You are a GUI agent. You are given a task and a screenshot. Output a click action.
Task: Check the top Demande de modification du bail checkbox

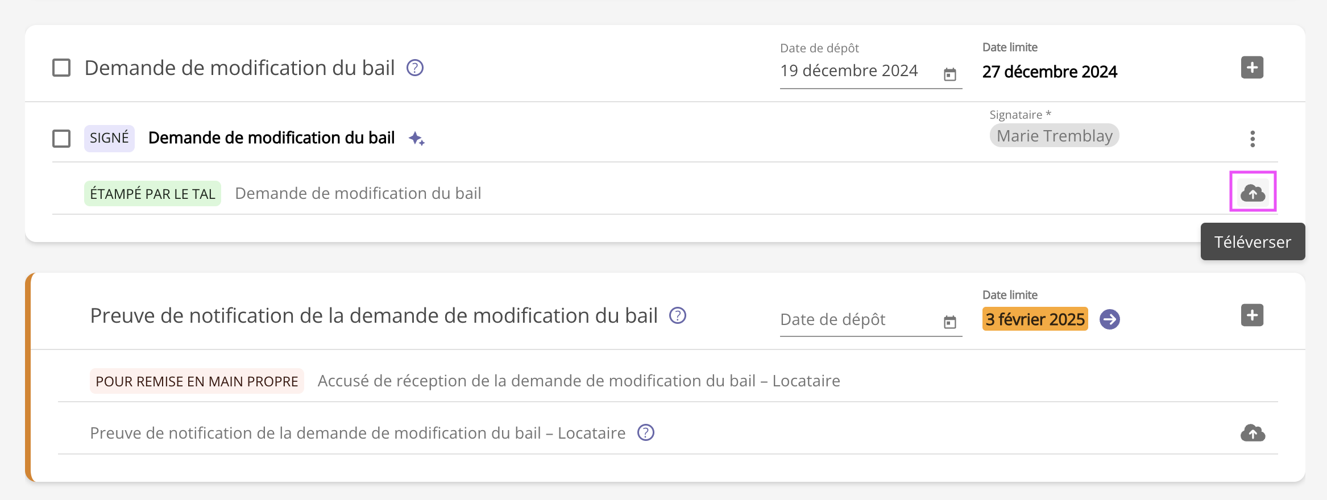(x=61, y=68)
